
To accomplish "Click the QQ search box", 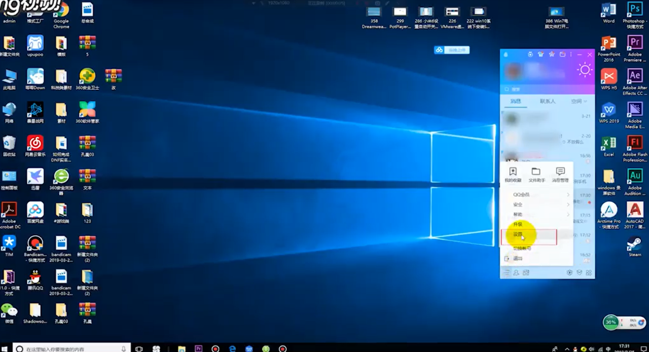I will [547, 89].
